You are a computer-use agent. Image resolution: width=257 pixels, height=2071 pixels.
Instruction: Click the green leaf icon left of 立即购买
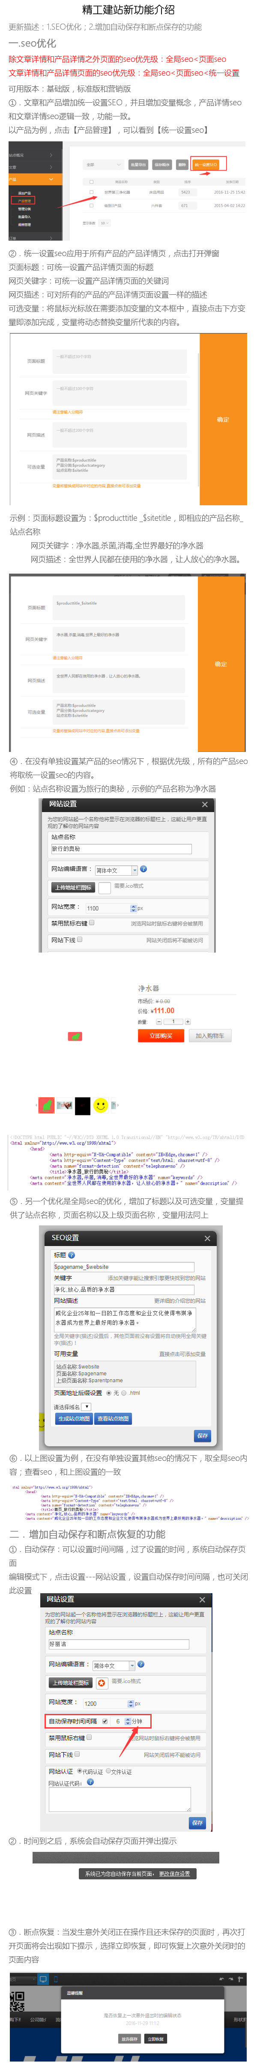[x=75, y=1036]
